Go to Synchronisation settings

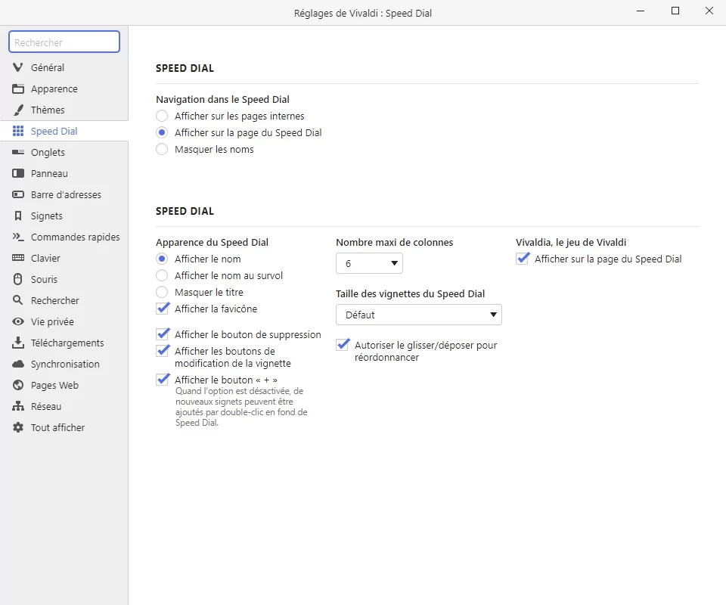[x=64, y=365]
